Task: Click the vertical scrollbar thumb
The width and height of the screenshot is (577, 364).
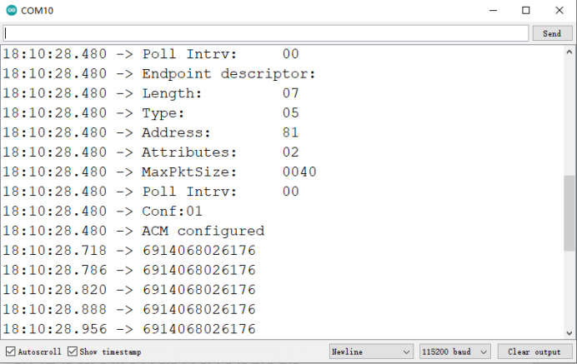Action: [x=569, y=217]
